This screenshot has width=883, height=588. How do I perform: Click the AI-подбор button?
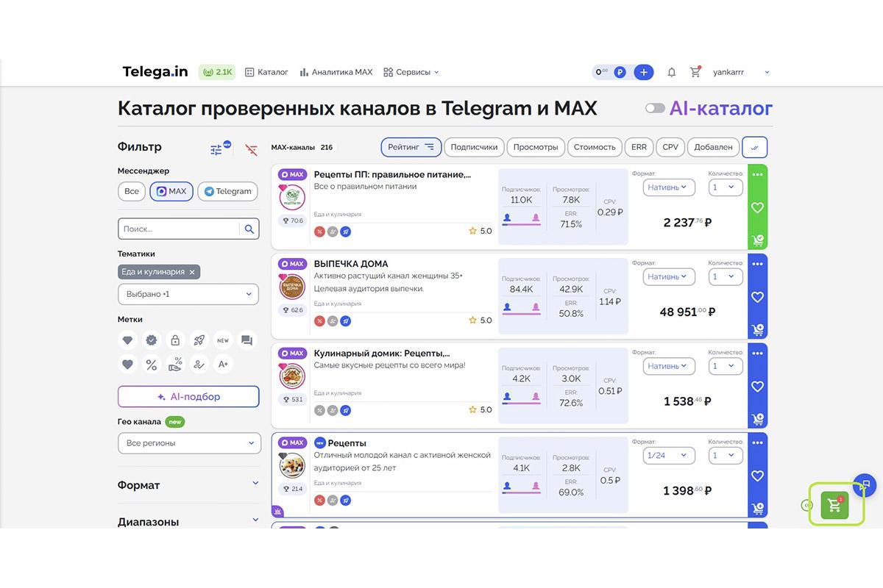(188, 396)
